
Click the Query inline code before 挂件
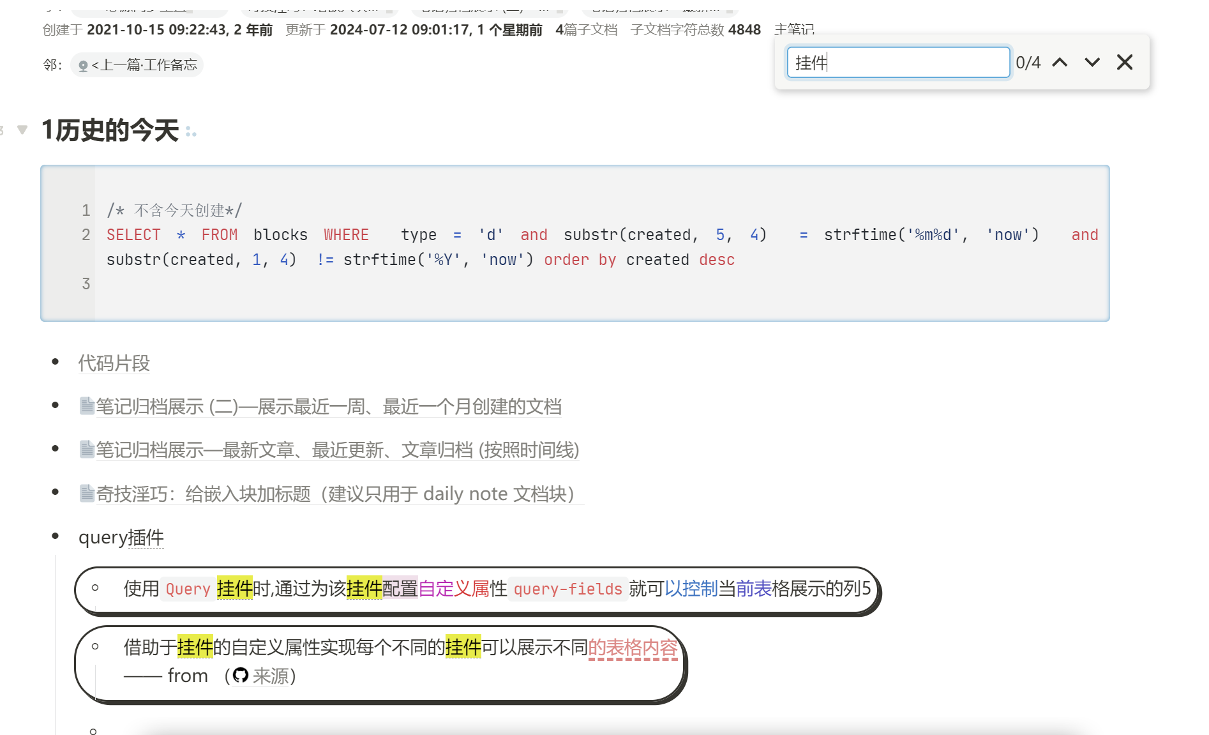[x=188, y=589]
